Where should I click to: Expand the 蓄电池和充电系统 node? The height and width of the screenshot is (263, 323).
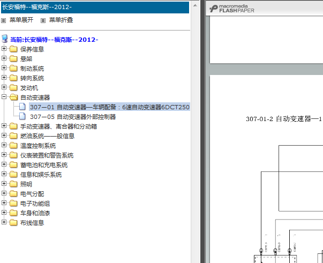(4, 164)
